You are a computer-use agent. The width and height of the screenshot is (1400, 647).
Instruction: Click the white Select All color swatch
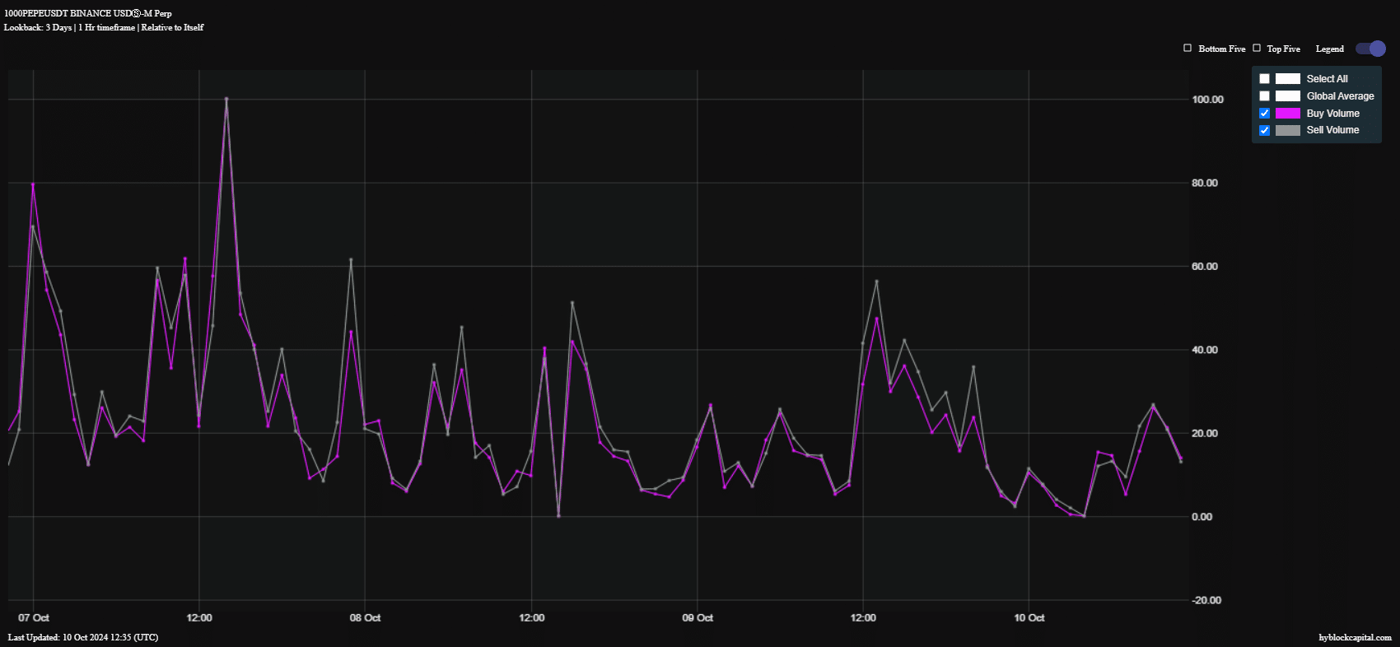[1288, 79]
